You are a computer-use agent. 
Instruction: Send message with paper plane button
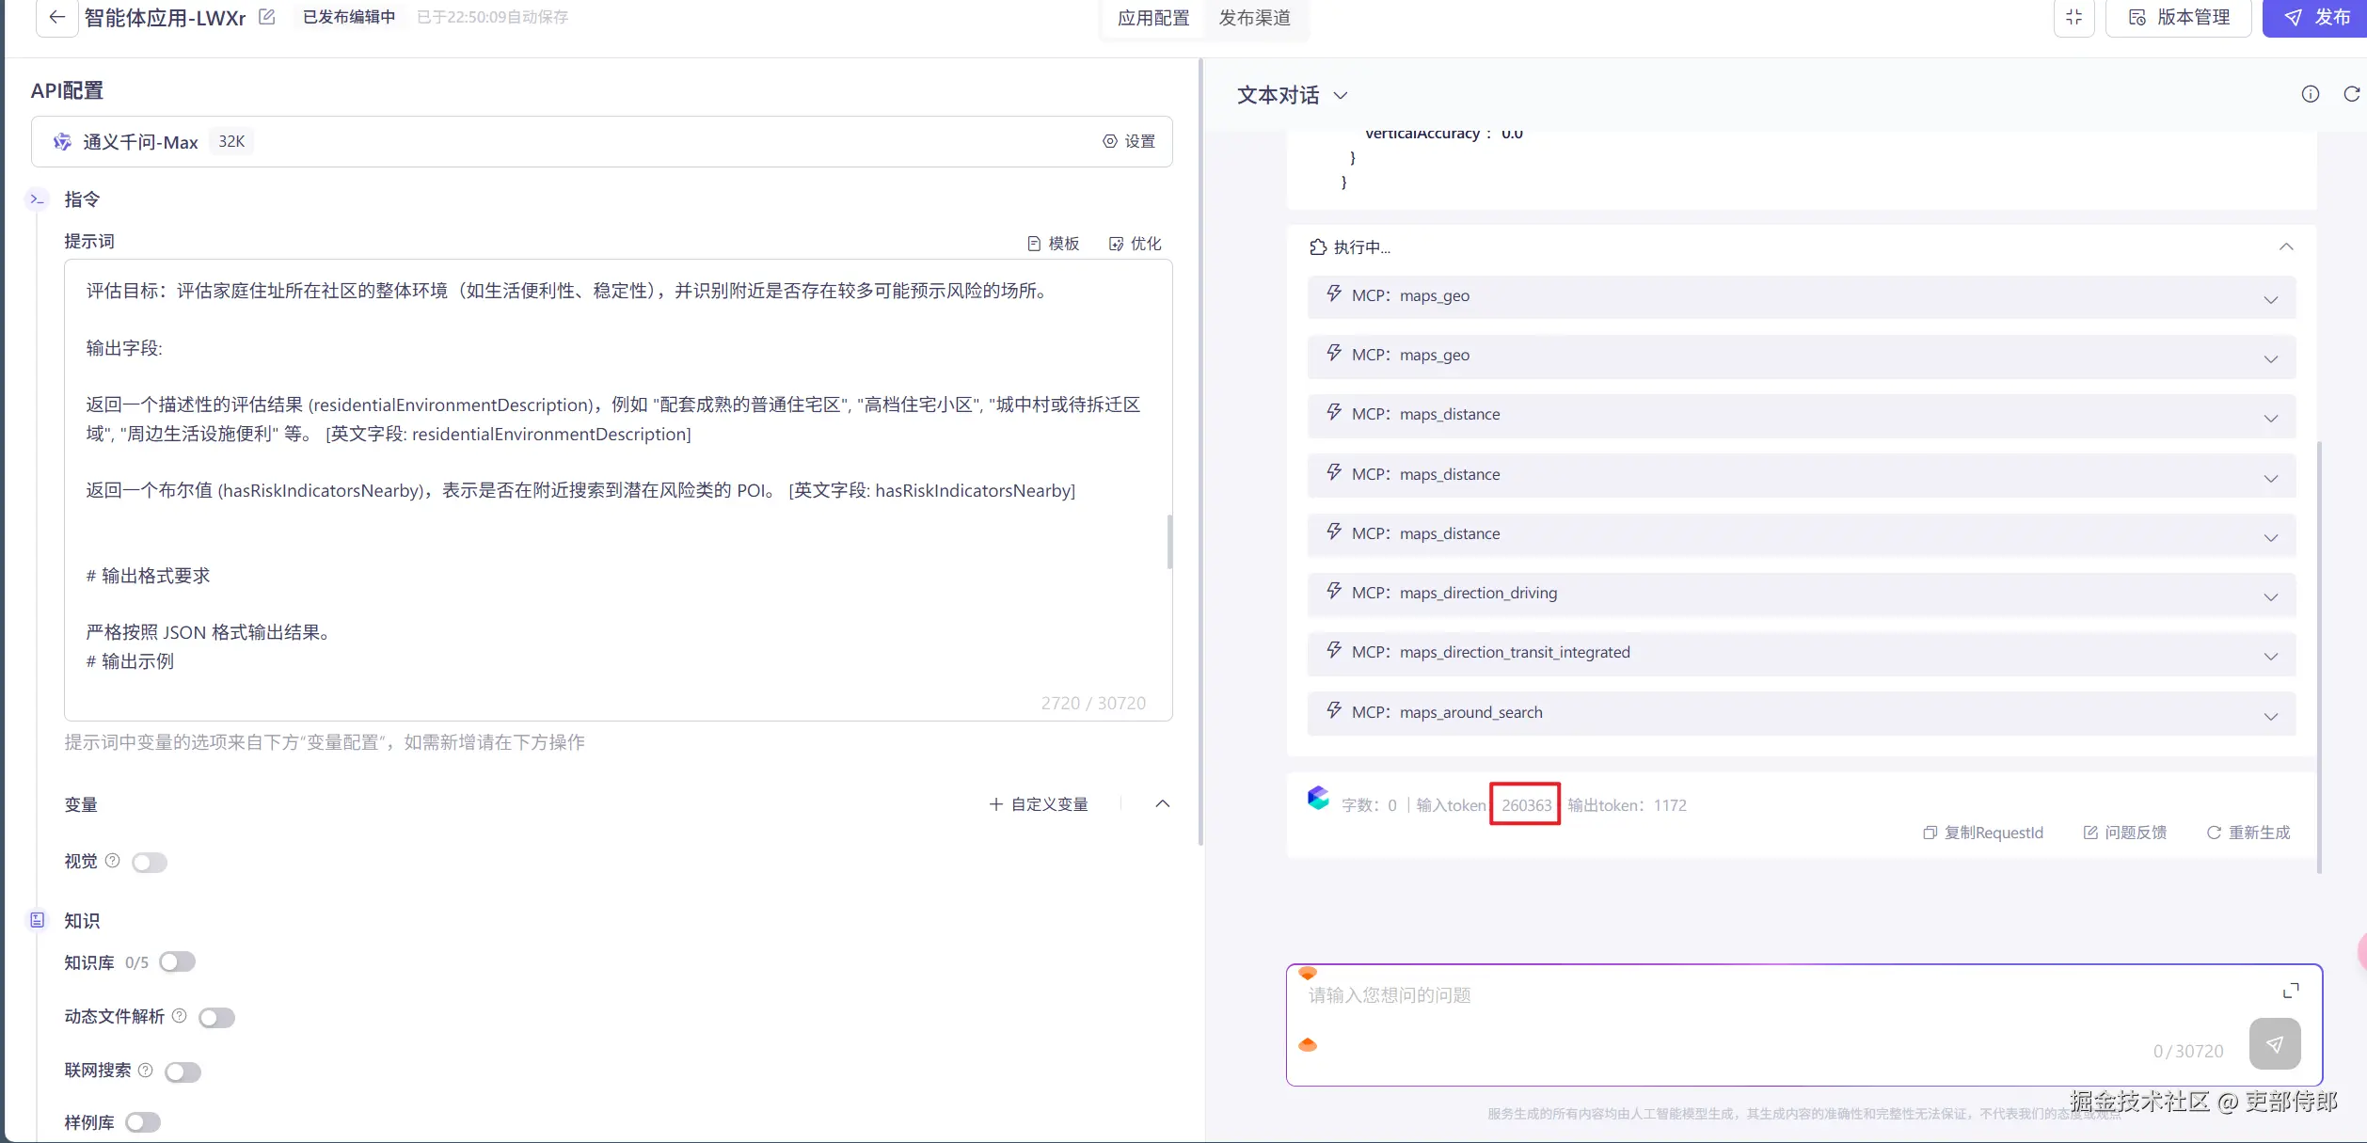point(2275,1043)
